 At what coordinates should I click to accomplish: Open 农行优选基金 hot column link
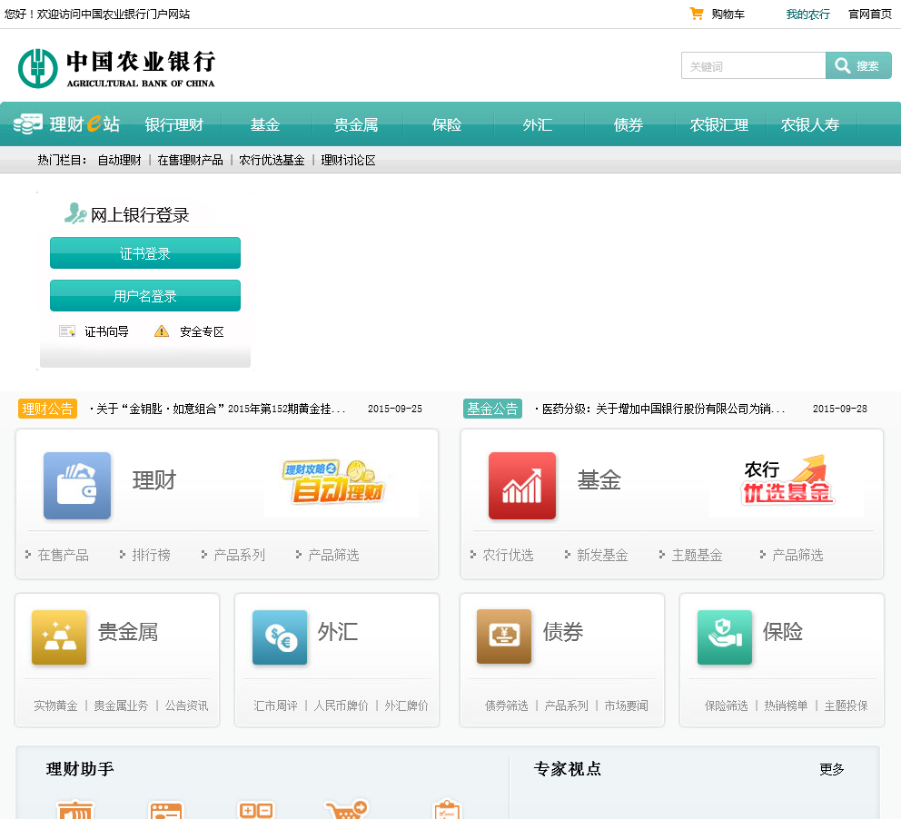point(272,160)
